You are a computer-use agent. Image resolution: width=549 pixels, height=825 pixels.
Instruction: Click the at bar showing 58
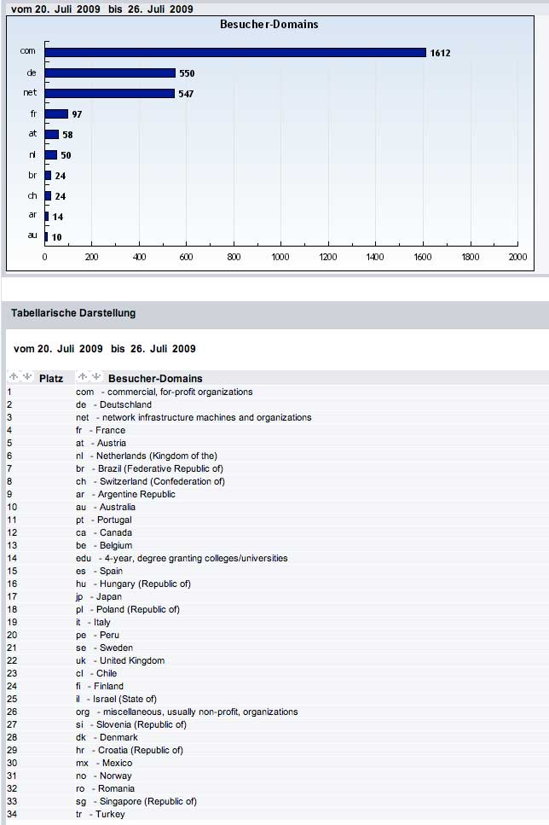[52, 134]
